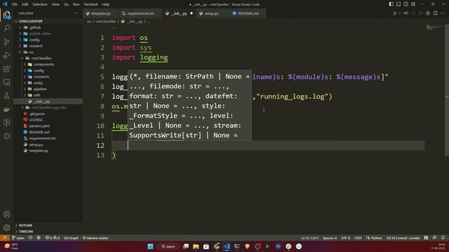Switch to README.md tab

248,13
